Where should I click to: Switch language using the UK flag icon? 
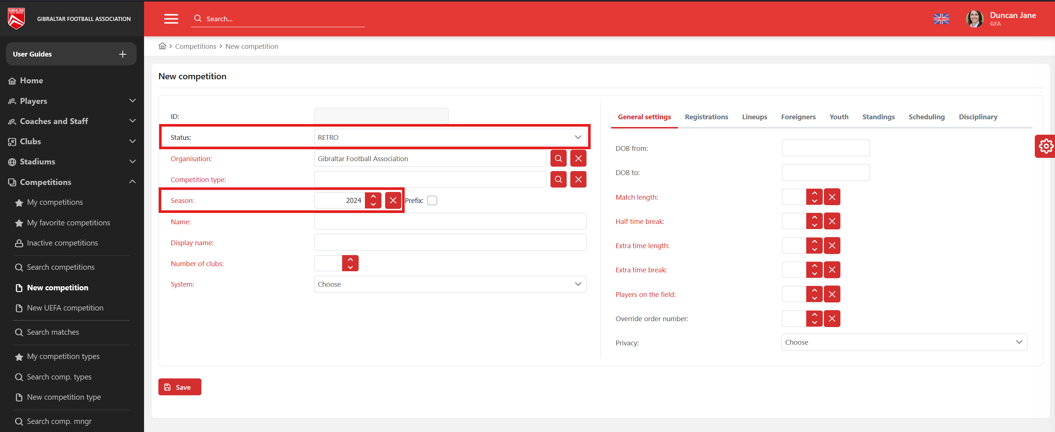click(x=941, y=19)
